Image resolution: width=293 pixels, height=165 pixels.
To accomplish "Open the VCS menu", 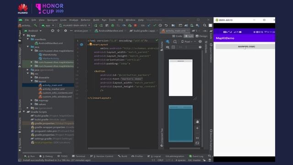I will click(x=120, y=20).
